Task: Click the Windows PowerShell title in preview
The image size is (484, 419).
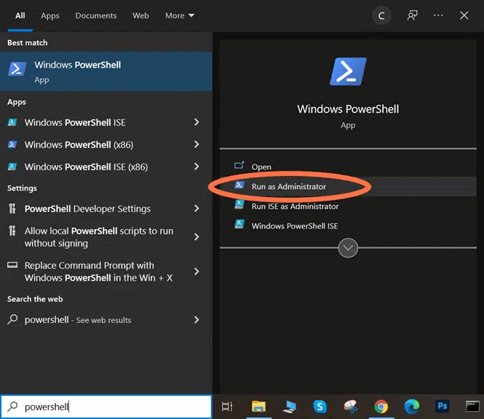Action: [x=348, y=109]
